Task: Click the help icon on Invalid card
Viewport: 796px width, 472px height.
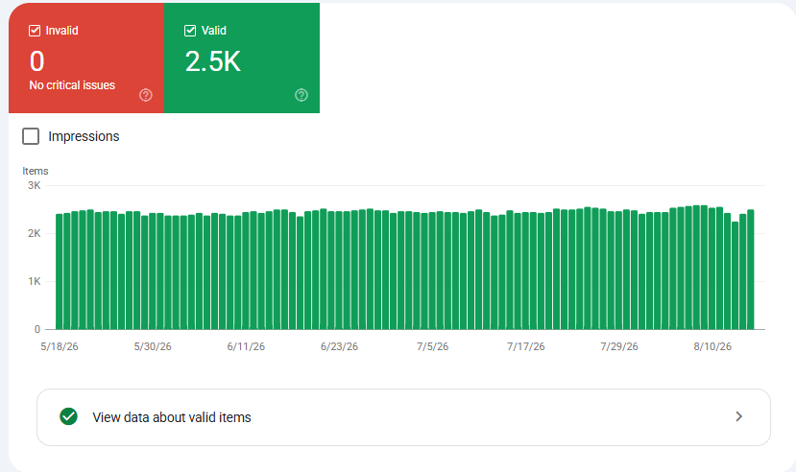Action: [146, 95]
